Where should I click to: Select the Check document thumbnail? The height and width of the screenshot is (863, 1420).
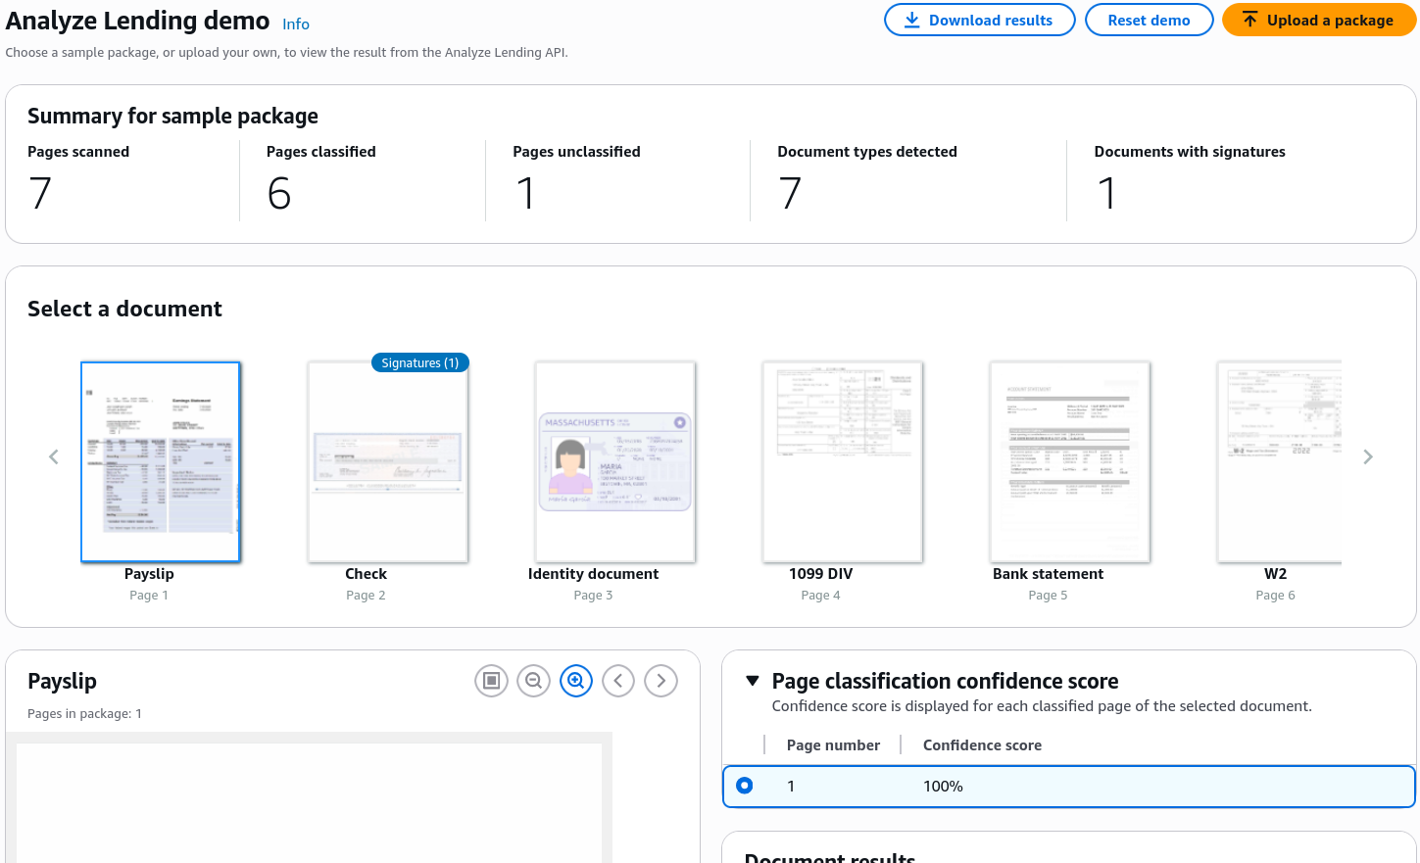(x=388, y=461)
